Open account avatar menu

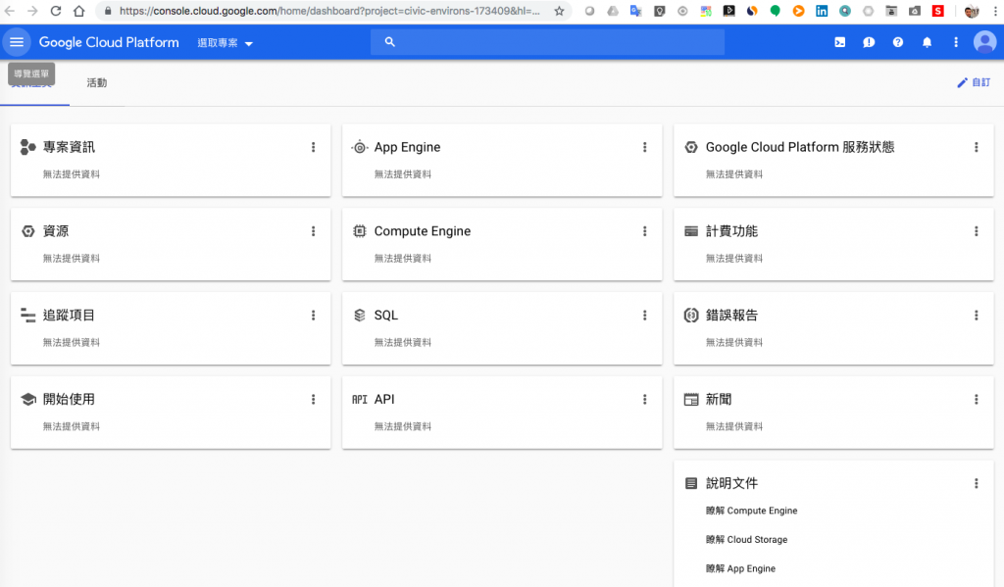click(984, 42)
